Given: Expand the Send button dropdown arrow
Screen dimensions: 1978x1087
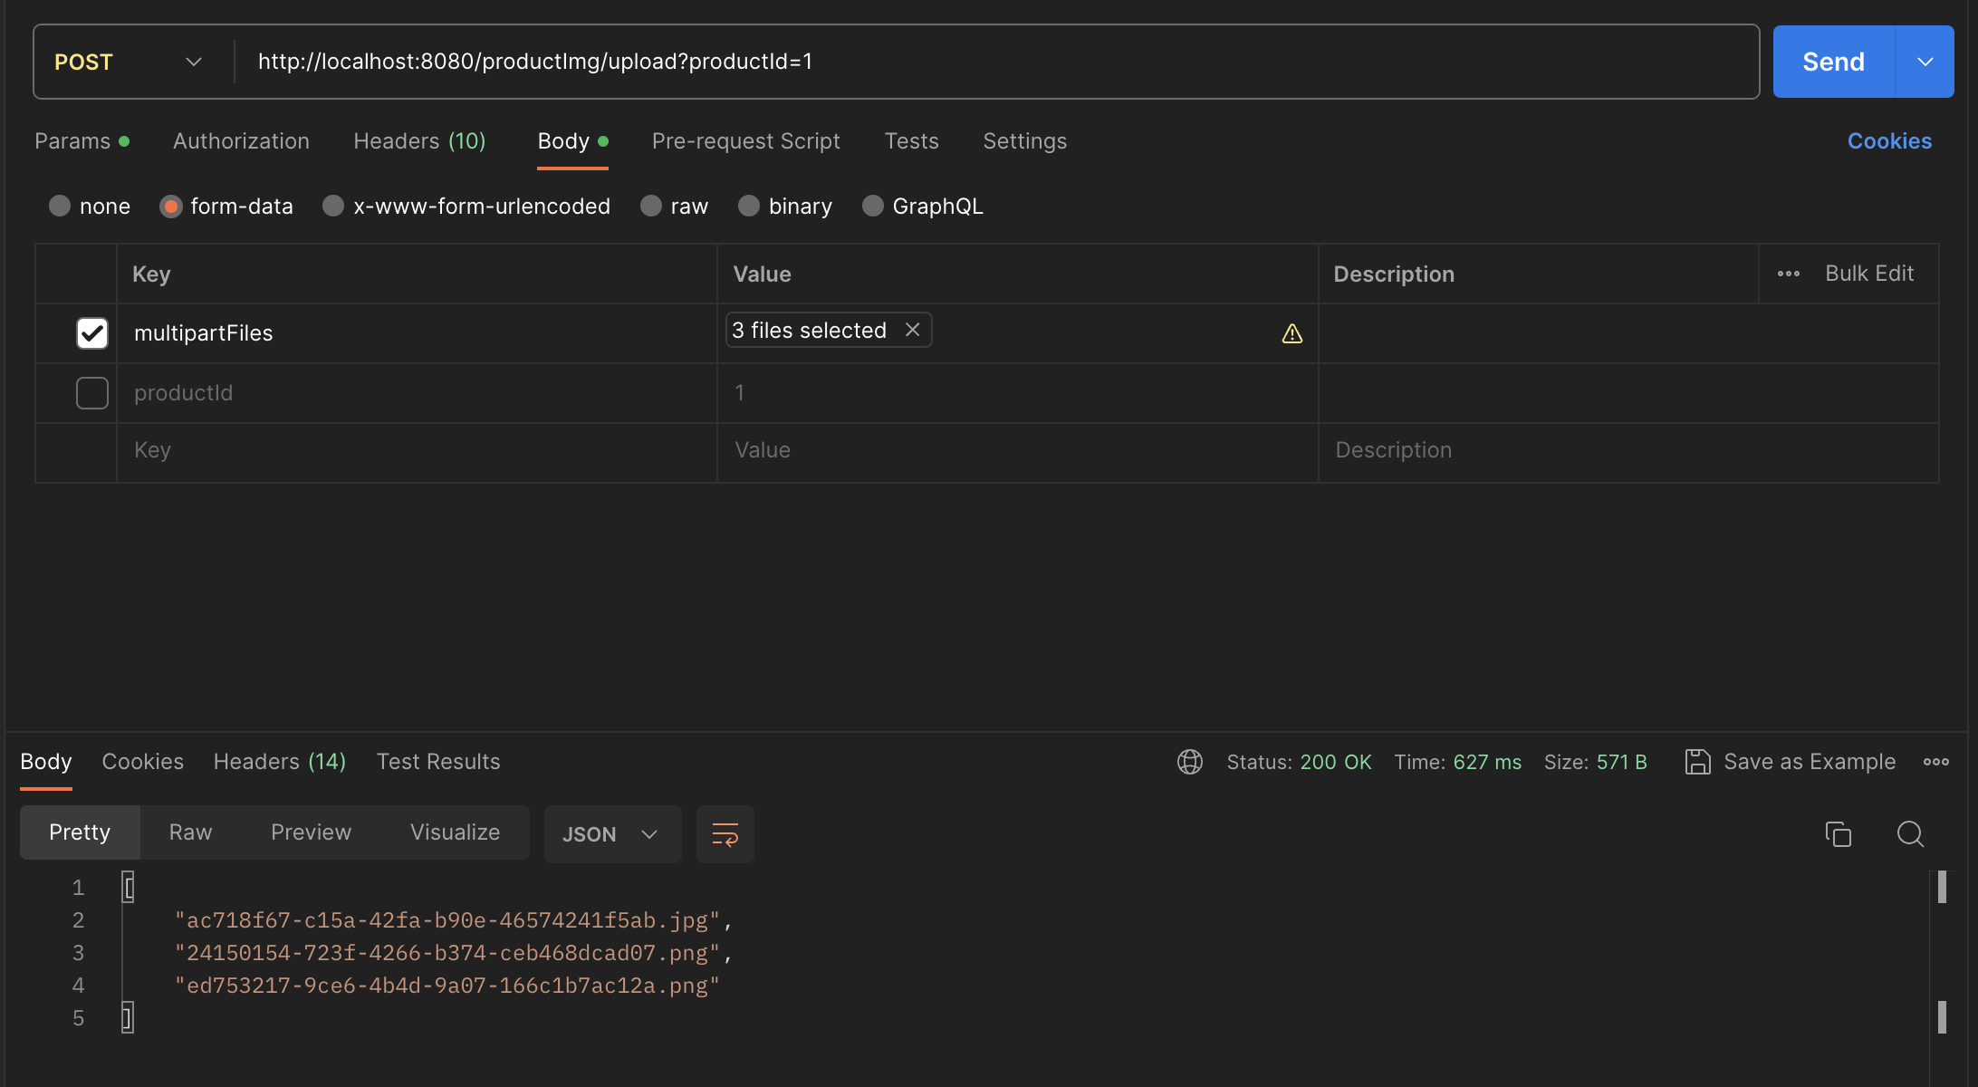Looking at the screenshot, I should pos(1925,62).
